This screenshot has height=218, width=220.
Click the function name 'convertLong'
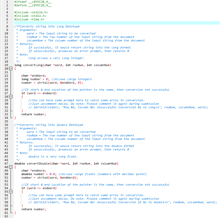pyautogui.click(x=33, y=65)
